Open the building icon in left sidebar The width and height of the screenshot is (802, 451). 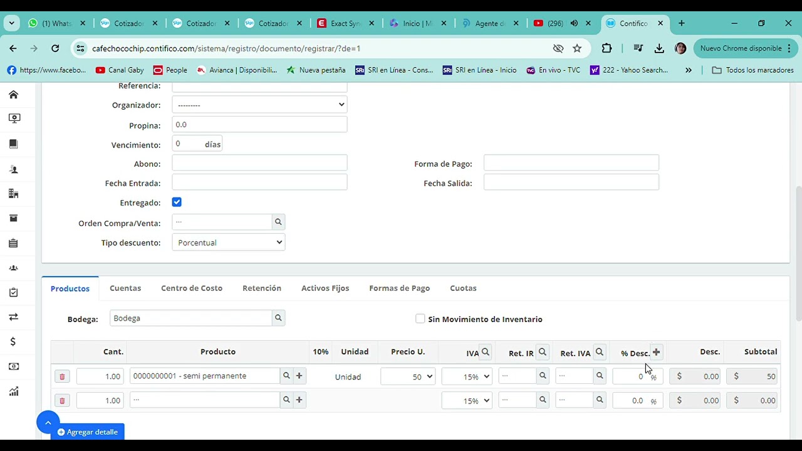click(x=13, y=194)
